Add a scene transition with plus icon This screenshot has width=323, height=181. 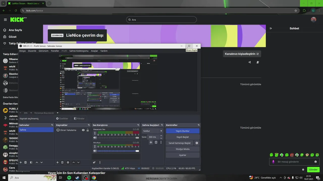pyautogui.click(x=151, y=142)
